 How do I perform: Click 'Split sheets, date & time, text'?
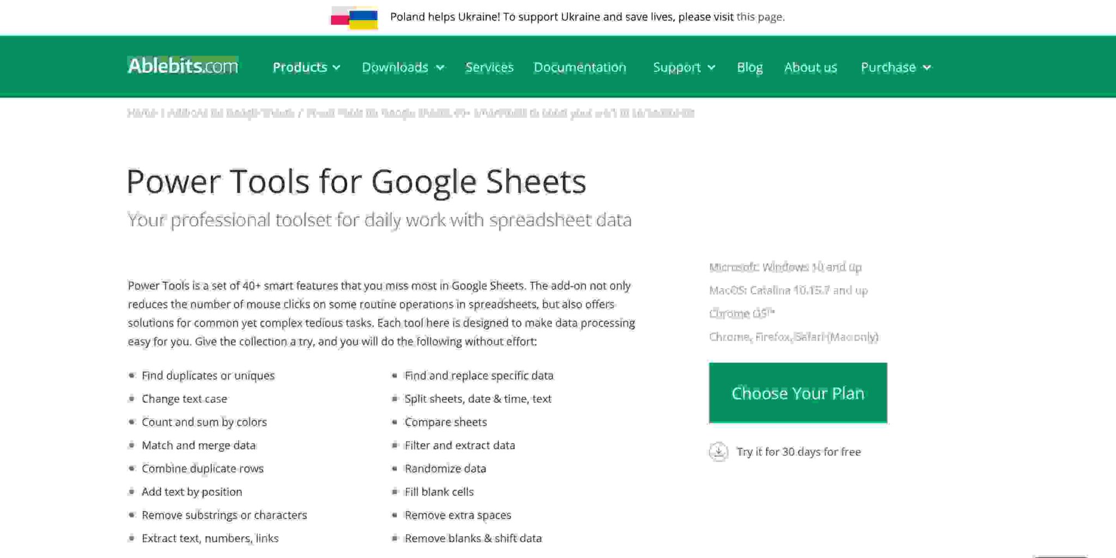478,399
